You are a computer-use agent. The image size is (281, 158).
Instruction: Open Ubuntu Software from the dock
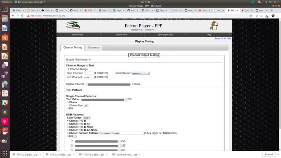5,37
